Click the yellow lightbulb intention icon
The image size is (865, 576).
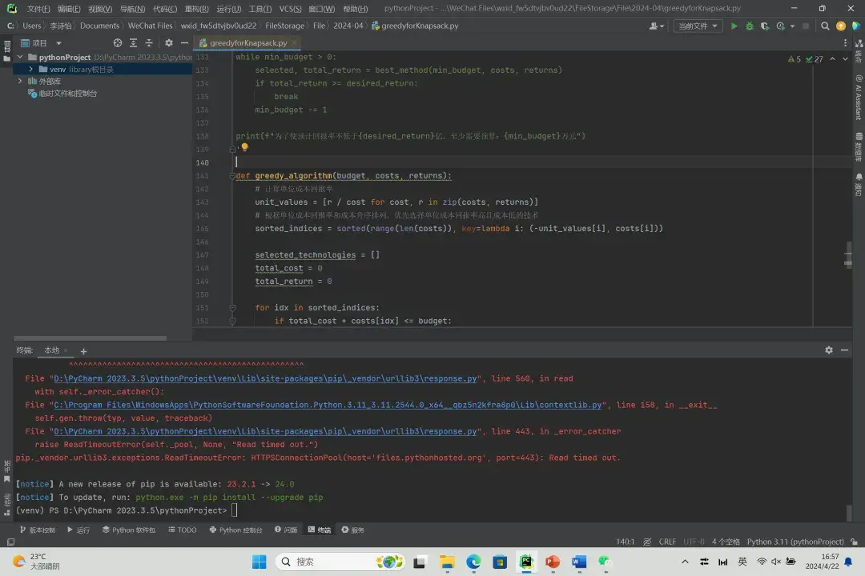[x=244, y=147]
